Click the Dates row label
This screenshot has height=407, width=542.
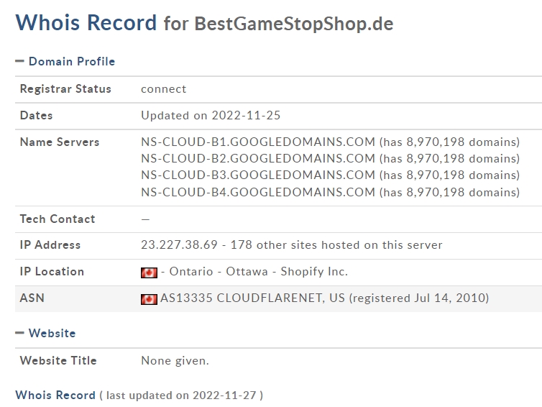point(36,116)
